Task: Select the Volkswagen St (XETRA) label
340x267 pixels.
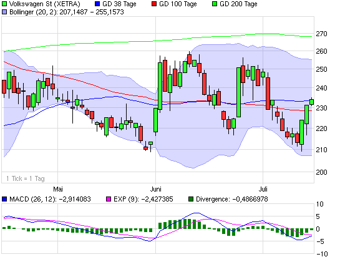Action: [45, 4]
